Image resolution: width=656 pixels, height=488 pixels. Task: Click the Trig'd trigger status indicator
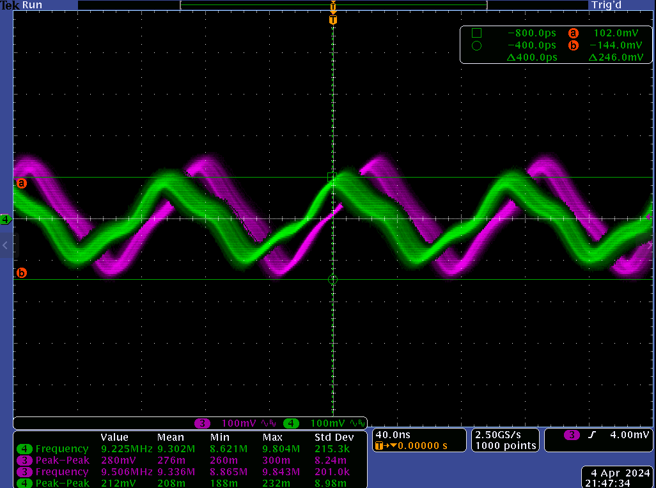607,5
